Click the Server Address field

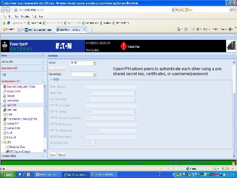[111, 87]
